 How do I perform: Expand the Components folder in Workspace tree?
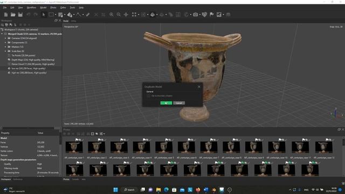5,43
